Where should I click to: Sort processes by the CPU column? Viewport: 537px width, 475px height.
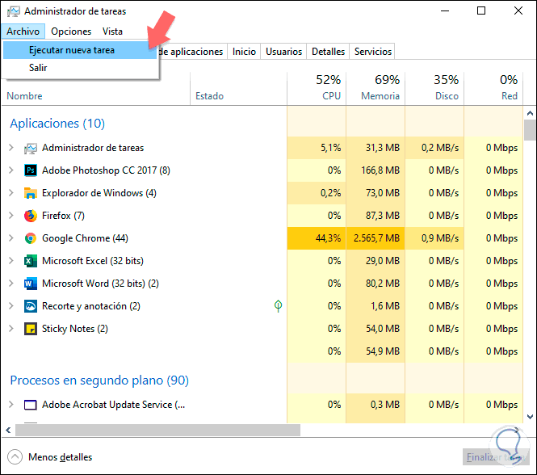coord(317,88)
